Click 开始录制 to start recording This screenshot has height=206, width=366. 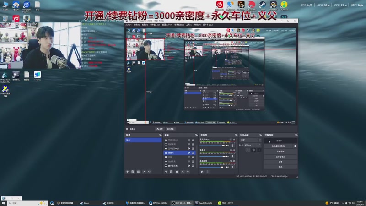click(280, 152)
